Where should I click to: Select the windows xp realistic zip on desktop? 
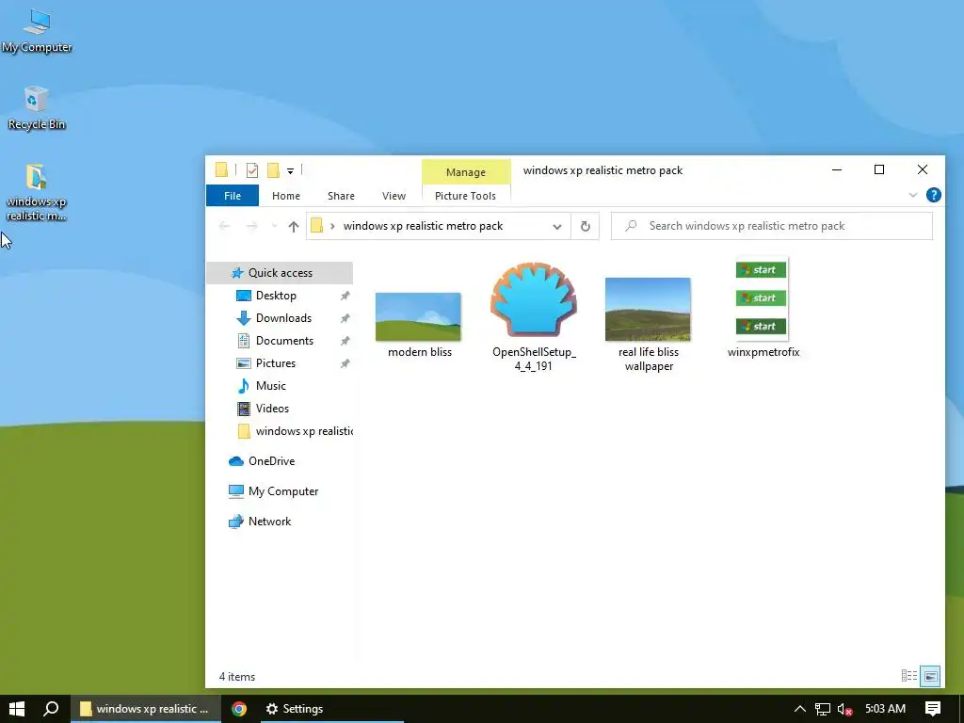37,192
